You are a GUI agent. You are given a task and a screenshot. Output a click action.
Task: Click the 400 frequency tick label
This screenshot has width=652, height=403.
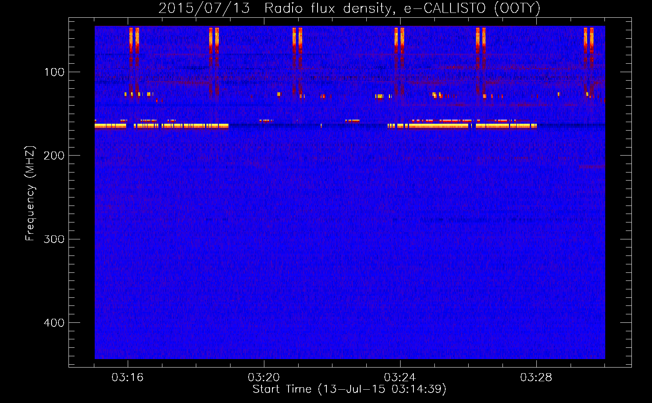coord(54,323)
